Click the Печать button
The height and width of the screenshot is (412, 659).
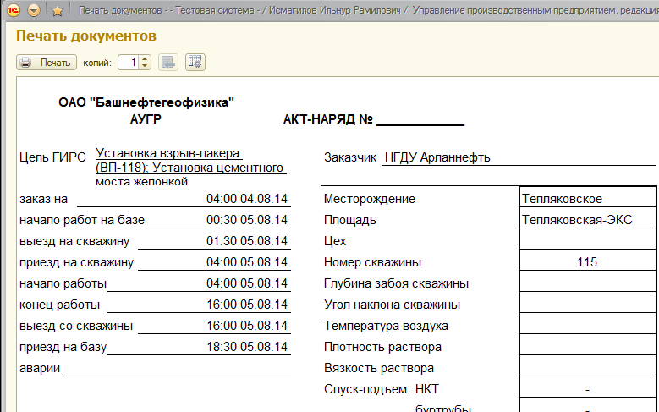(47, 63)
